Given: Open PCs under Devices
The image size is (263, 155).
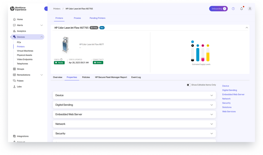Looking at the screenshot, I should pos(19,42).
